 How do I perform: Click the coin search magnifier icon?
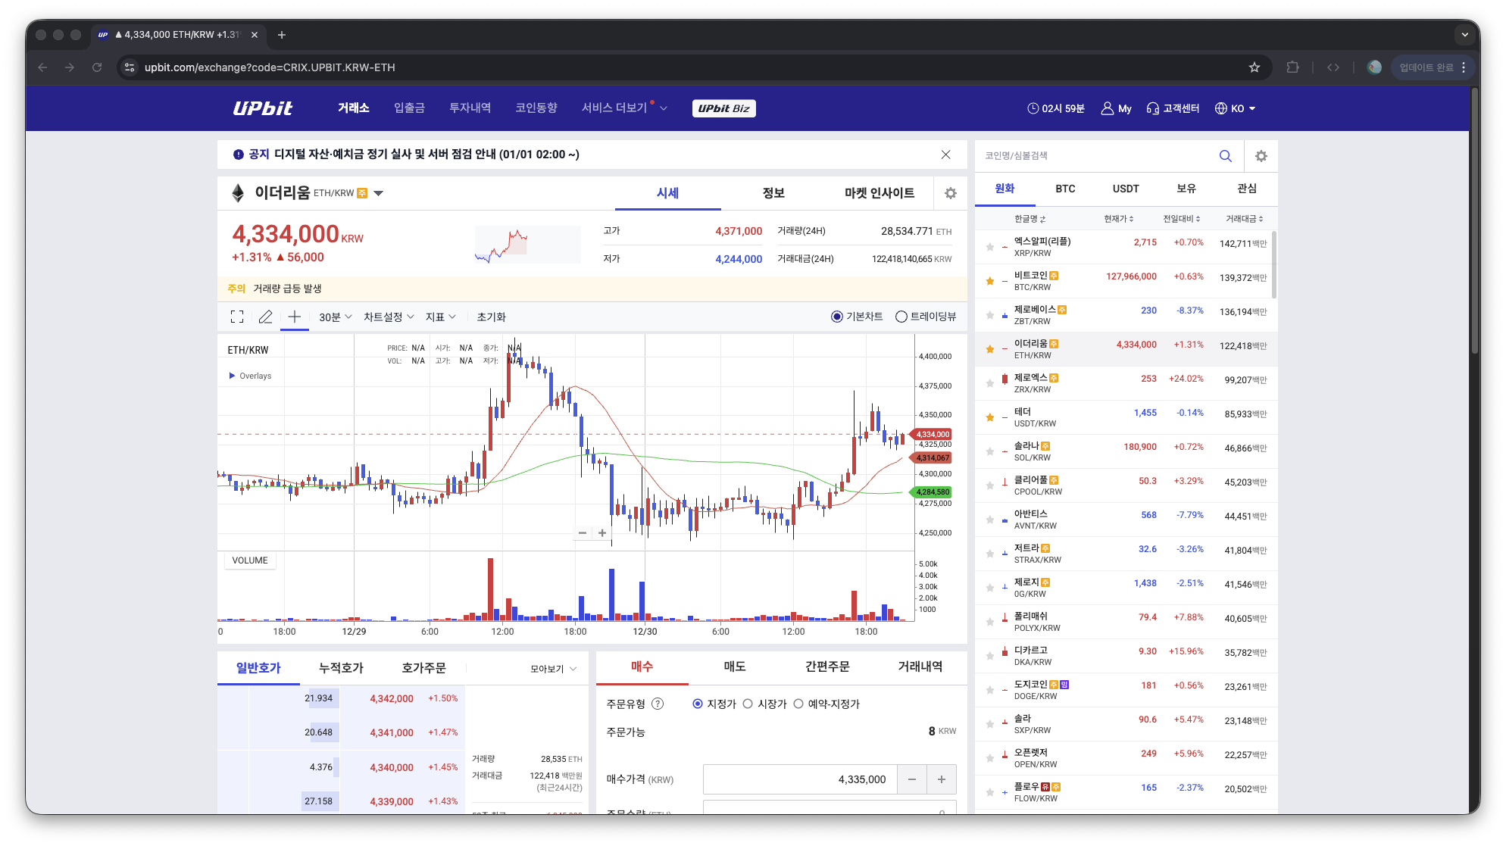click(x=1225, y=156)
